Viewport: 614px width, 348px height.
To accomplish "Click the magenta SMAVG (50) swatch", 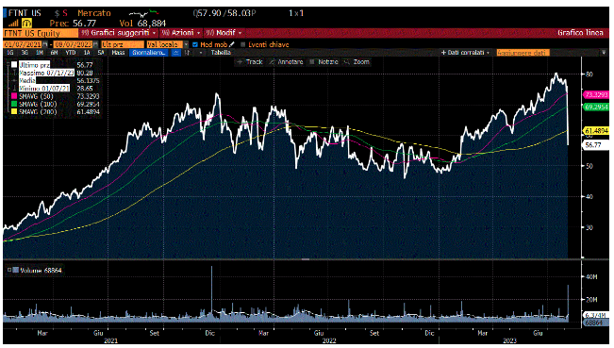I will pyautogui.click(x=14, y=96).
